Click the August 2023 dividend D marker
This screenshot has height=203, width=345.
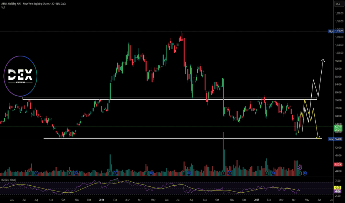(37, 173)
